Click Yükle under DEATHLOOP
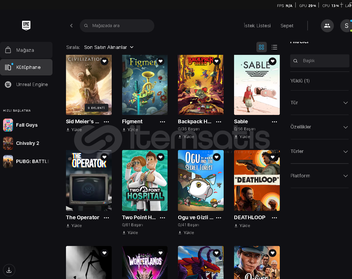The width and height of the screenshot is (352, 279). [x=242, y=226]
